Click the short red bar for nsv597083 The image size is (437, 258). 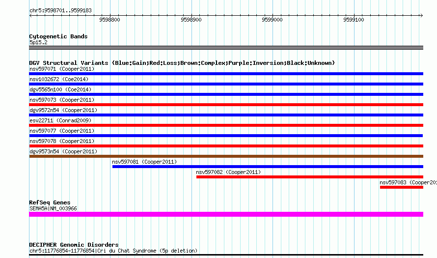coord(402,187)
